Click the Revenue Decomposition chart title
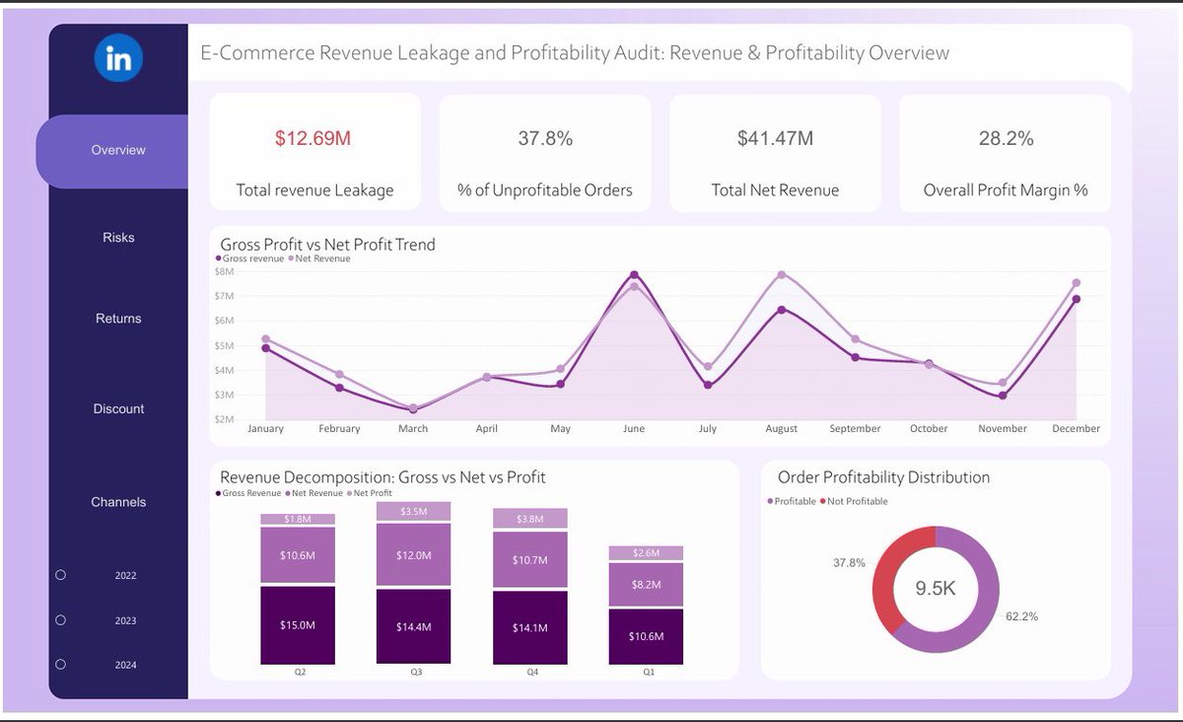The image size is (1183, 722). pos(383,477)
